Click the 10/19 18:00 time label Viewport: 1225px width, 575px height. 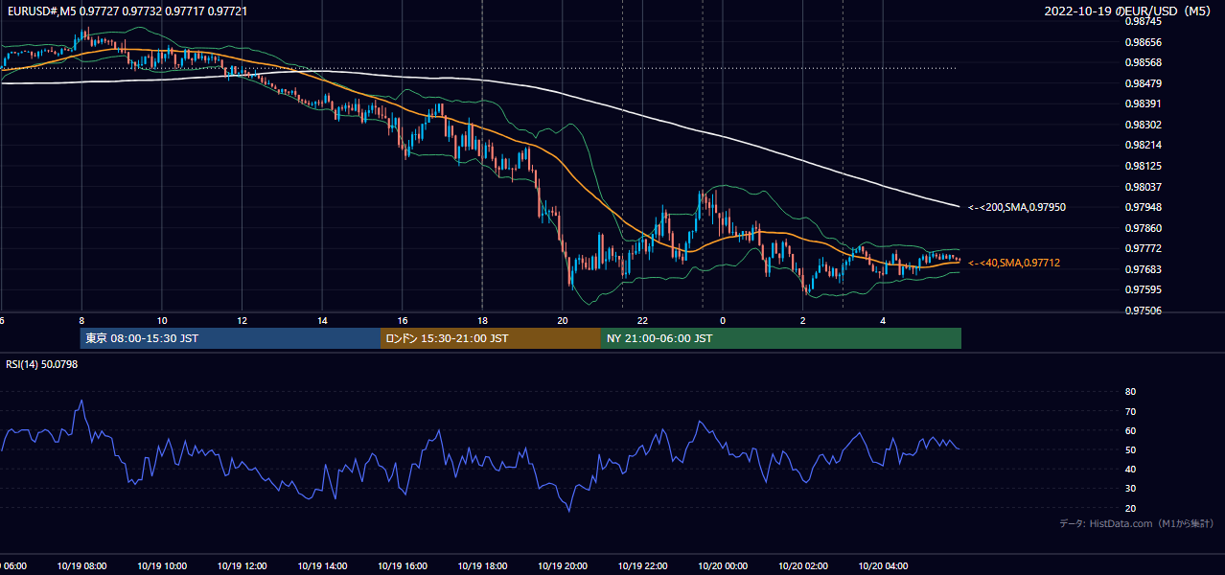[x=482, y=566]
